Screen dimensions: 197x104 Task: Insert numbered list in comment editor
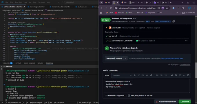coord(157,75)
